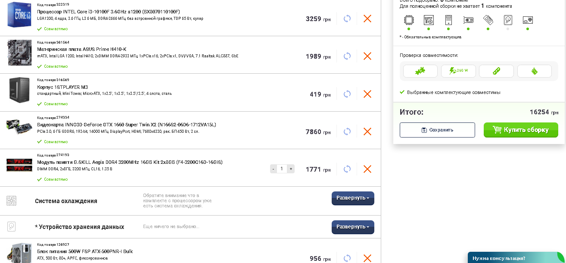Click the graphics card icon in the build summary
The width and height of the screenshot is (566, 263).
pos(468,20)
